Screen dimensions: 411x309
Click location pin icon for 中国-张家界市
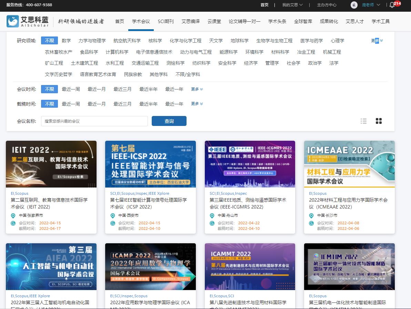click(13, 216)
